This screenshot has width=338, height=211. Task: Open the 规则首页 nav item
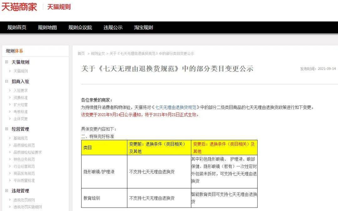tap(17, 27)
